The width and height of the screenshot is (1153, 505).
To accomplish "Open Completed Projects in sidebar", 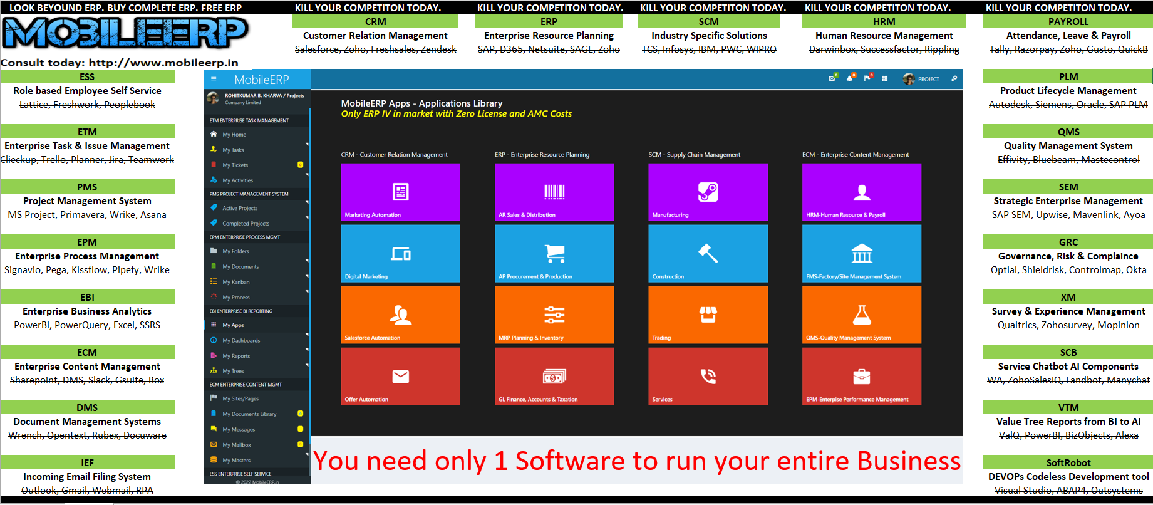I will 257,224.
